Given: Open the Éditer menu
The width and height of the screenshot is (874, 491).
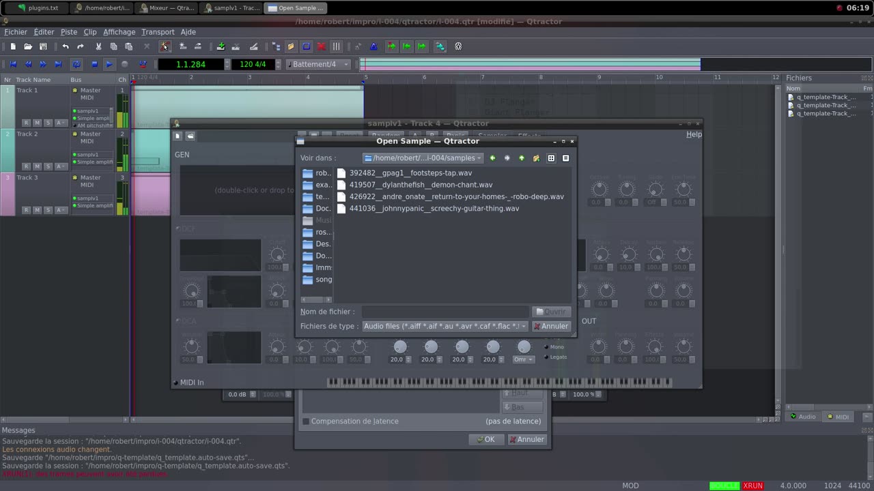Looking at the screenshot, I should click(44, 32).
